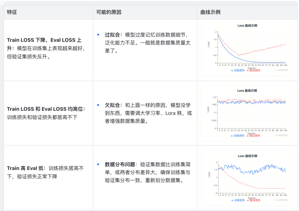The image size is (299, 211).
Task: Click 验证损失 legend in the underfitting chart
Action: click(253, 136)
